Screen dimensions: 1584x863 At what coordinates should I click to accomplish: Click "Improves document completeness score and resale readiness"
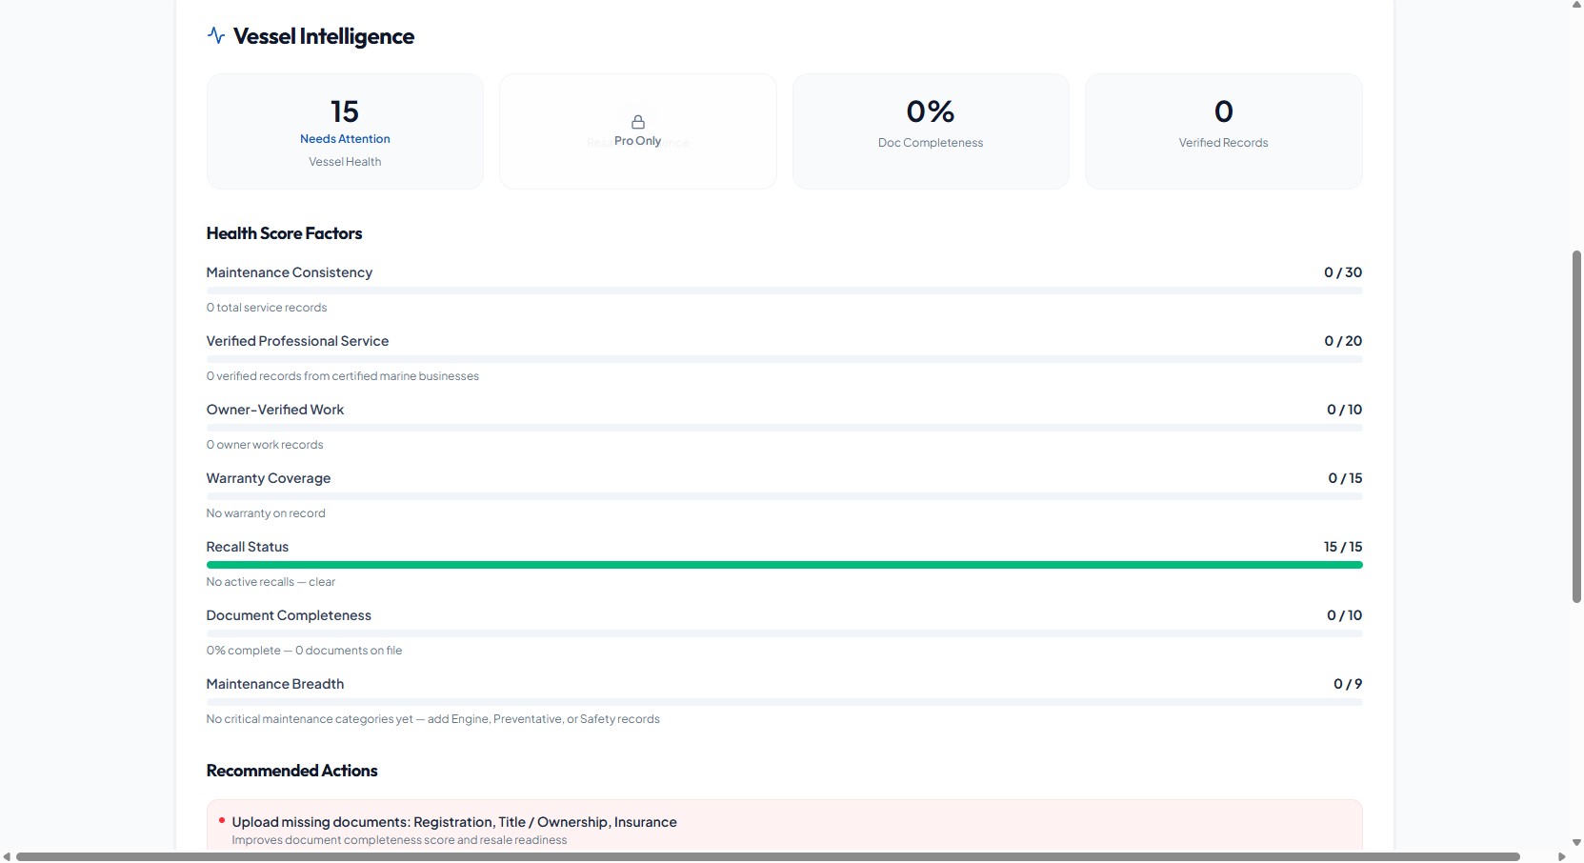tap(399, 840)
